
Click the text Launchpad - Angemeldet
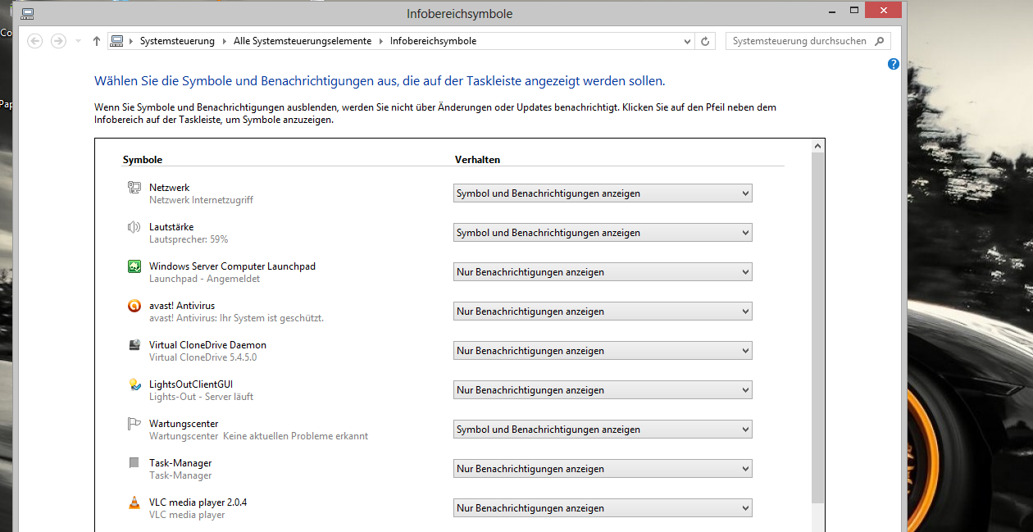204,279
